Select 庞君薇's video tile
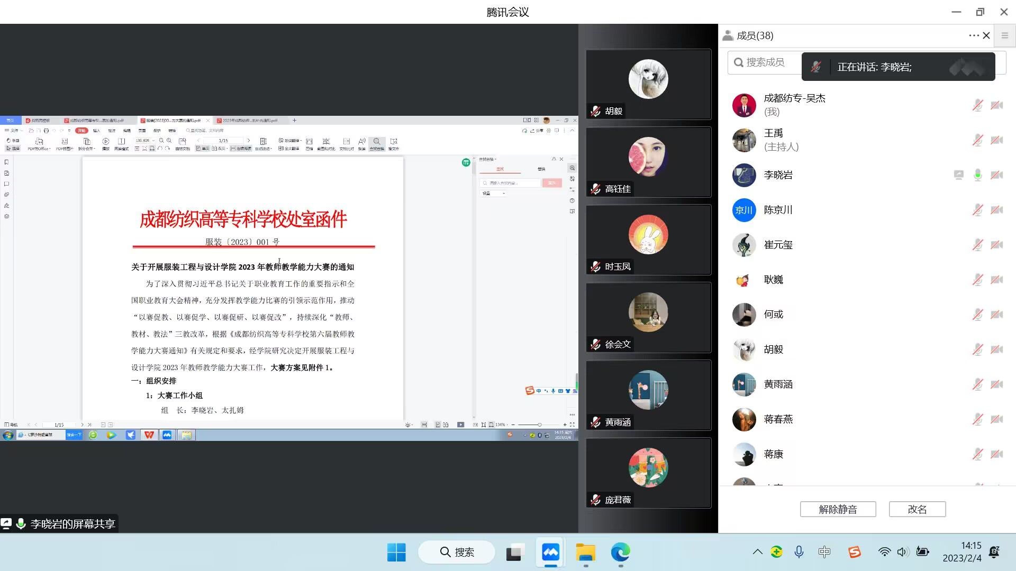 click(x=648, y=473)
